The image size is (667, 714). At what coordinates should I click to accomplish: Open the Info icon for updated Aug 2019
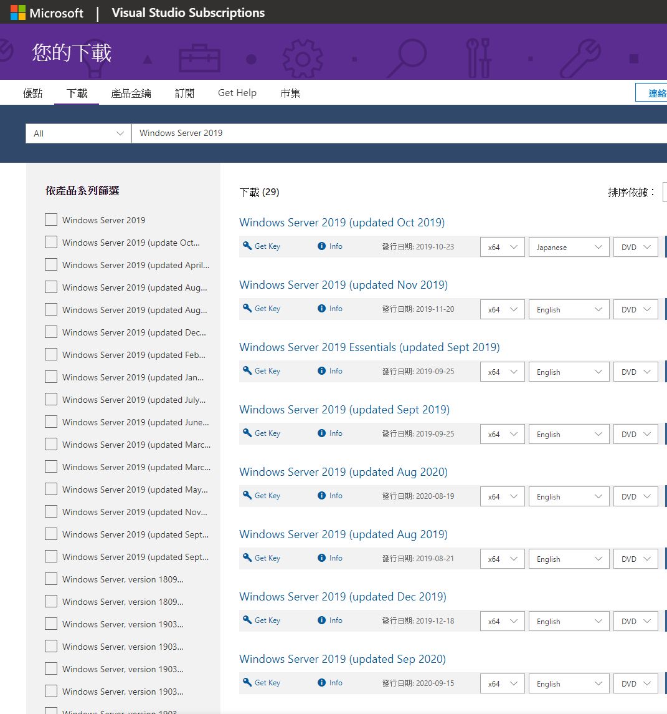pyautogui.click(x=321, y=558)
